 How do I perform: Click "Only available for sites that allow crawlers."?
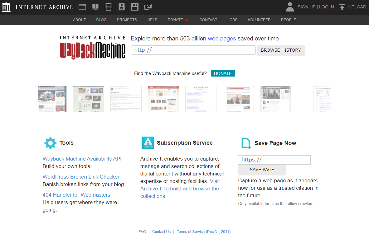tap(276, 204)
